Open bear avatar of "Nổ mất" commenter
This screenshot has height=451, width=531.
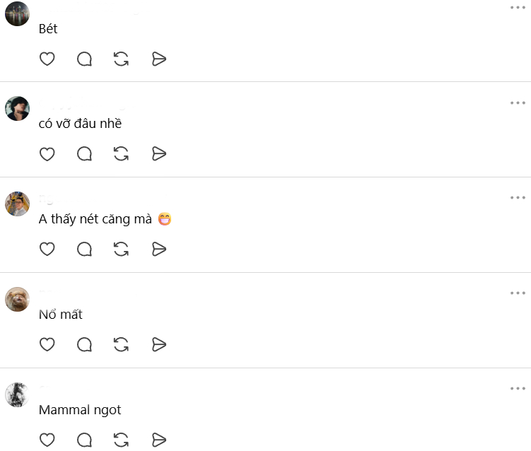point(17,299)
